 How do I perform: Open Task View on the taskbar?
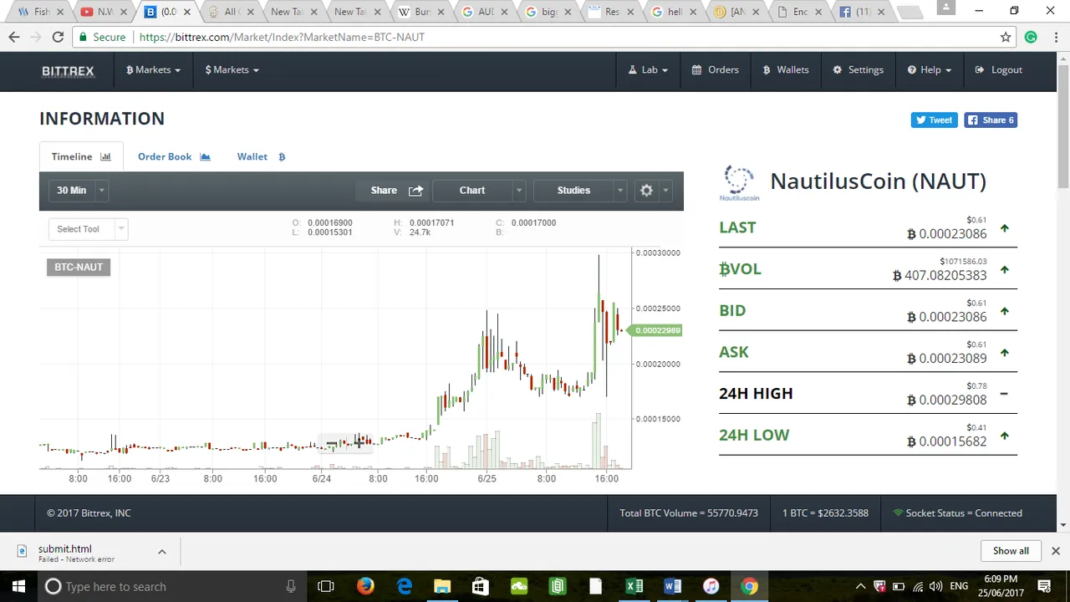click(x=326, y=586)
